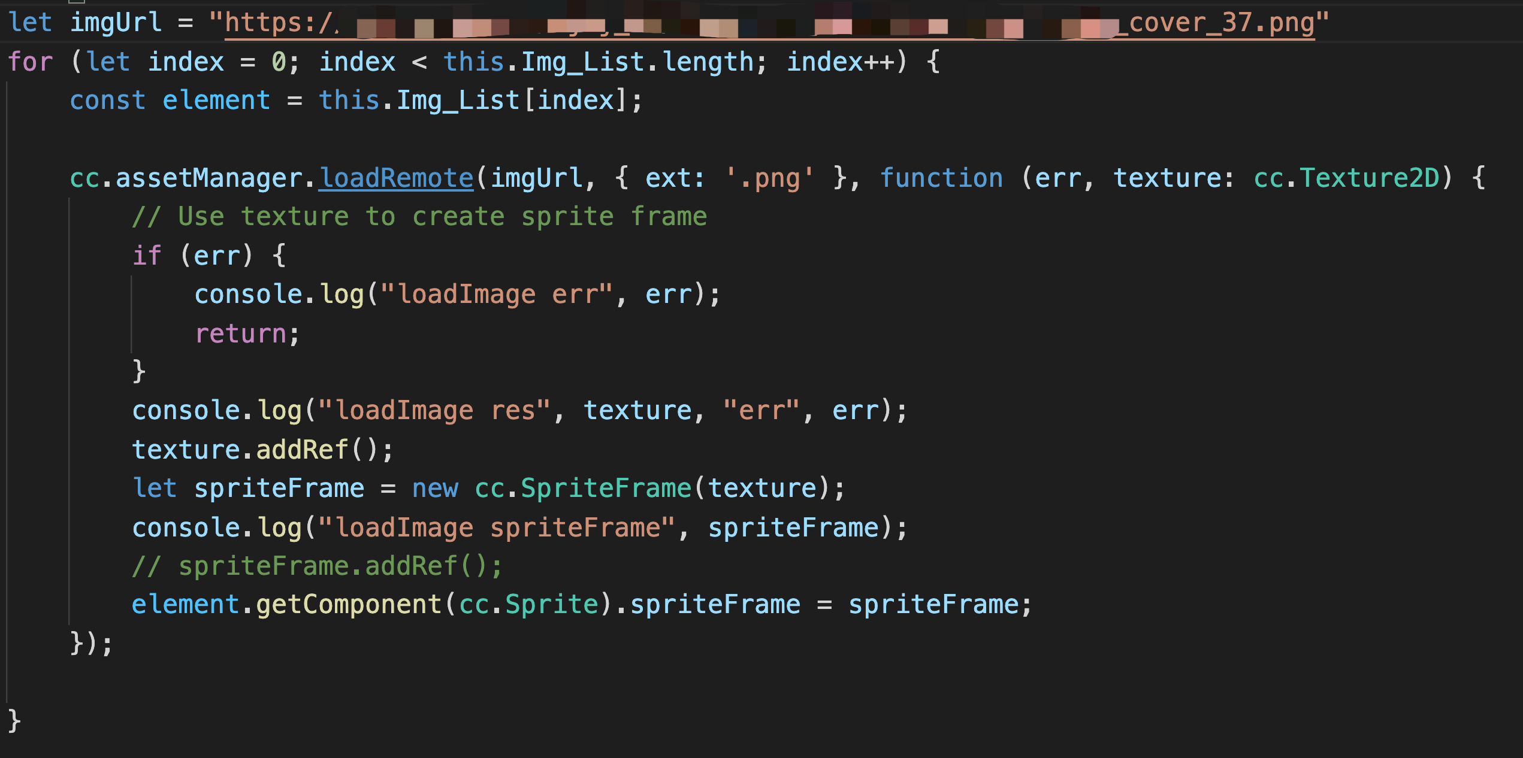Click the cc.Texture2D type annotation
The height and width of the screenshot is (758, 1523).
click(1346, 178)
